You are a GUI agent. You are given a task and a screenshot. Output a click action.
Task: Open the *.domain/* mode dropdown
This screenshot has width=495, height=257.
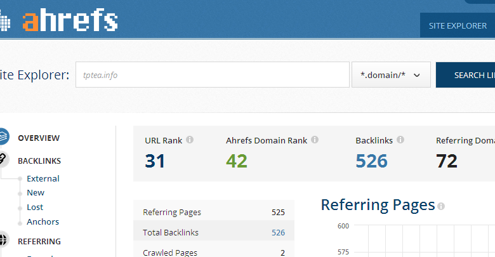pos(391,75)
